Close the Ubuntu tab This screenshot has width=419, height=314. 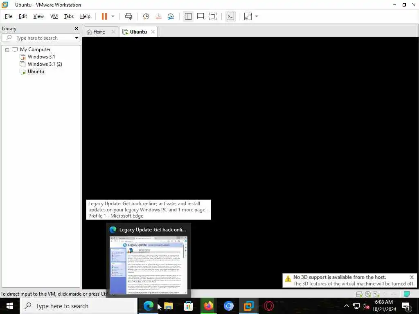(x=153, y=31)
